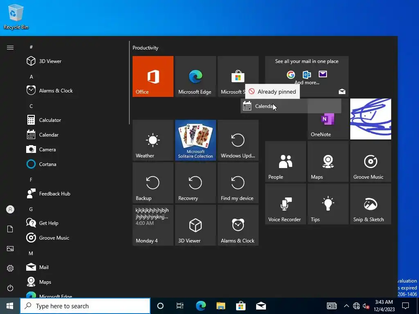Open the Maps tile
This screenshot has width=419, height=314.
click(x=328, y=161)
